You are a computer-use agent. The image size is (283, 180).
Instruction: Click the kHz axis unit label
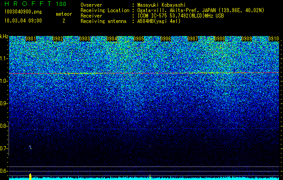pos(4,36)
